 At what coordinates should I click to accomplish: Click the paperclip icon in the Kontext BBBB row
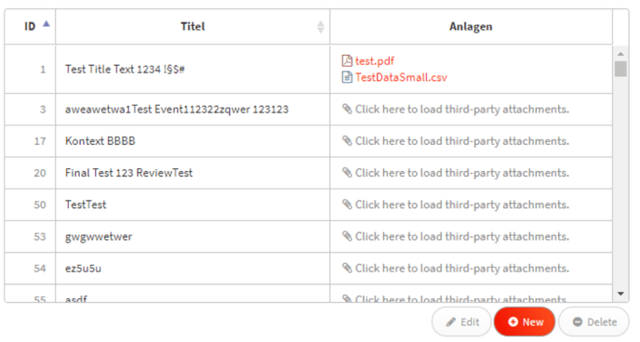pyautogui.click(x=347, y=140)
